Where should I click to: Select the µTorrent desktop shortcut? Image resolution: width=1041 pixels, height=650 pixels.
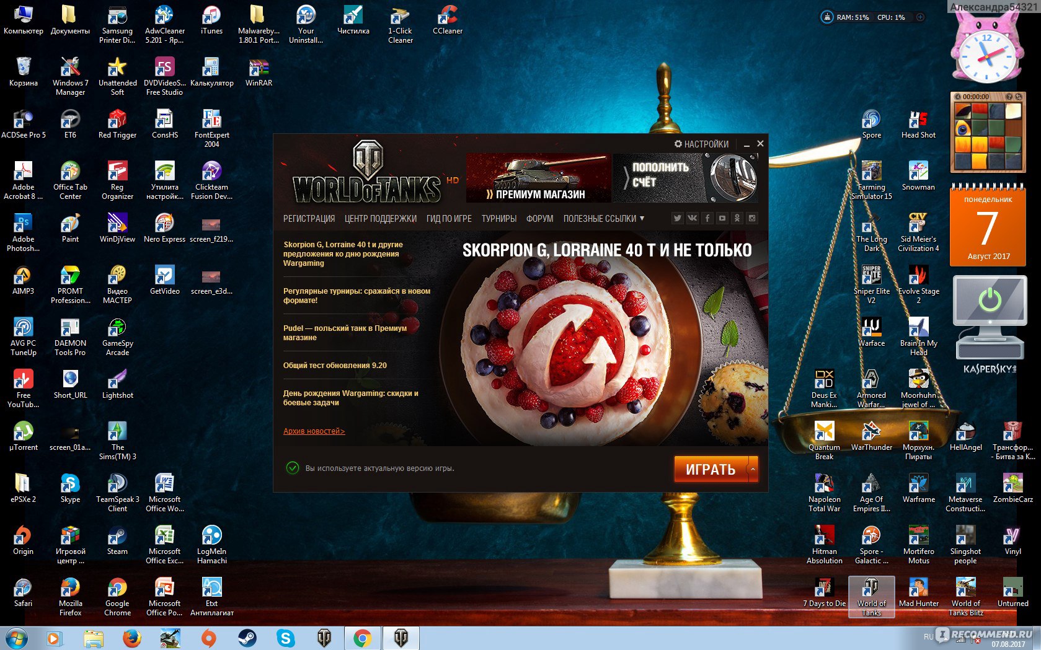(23, 436)
